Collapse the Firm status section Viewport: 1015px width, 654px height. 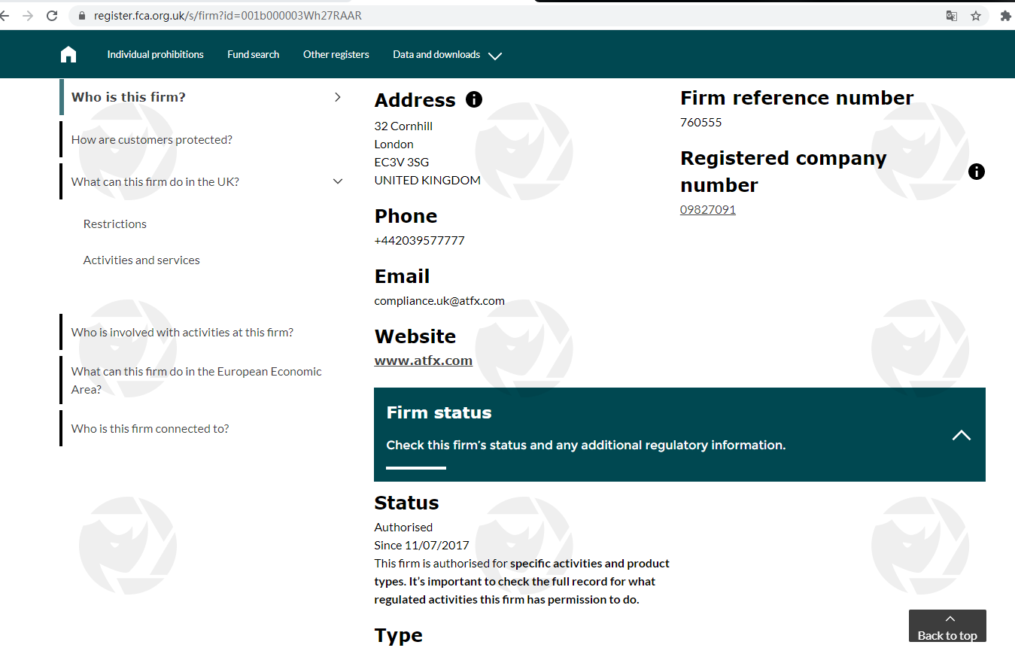961,435
